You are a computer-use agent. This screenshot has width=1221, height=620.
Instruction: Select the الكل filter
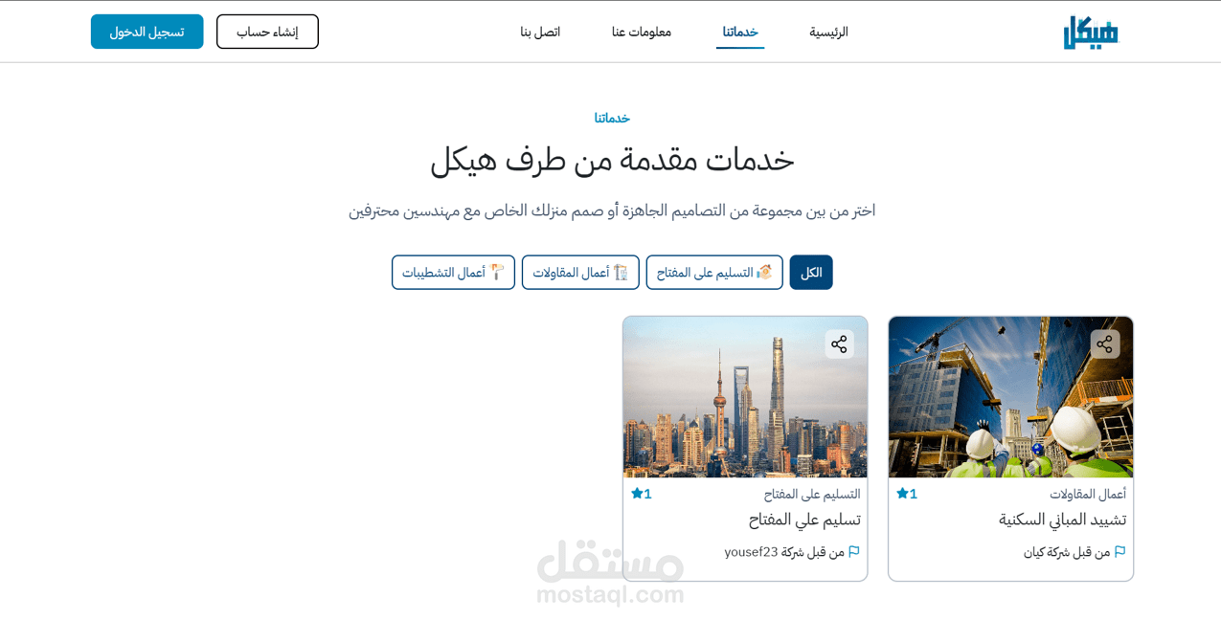(x=811, y=273)
